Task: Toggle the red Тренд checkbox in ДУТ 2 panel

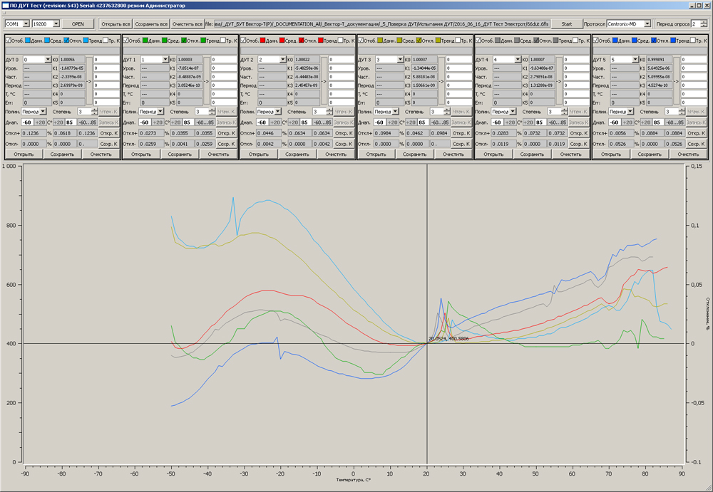Action: coord(321,41)
